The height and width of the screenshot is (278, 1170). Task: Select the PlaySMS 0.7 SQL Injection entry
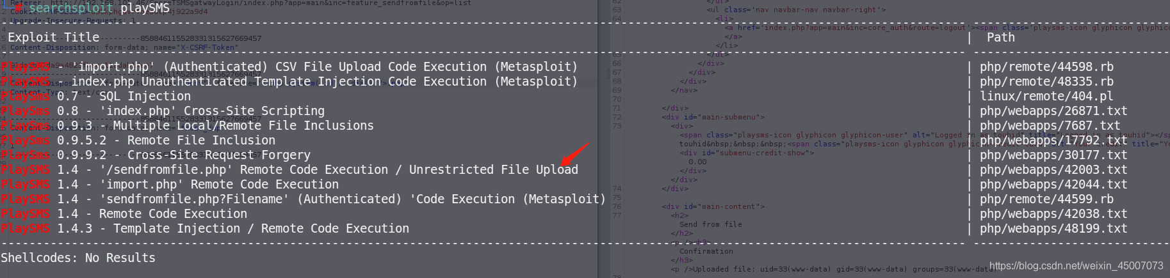coord(96,96)
